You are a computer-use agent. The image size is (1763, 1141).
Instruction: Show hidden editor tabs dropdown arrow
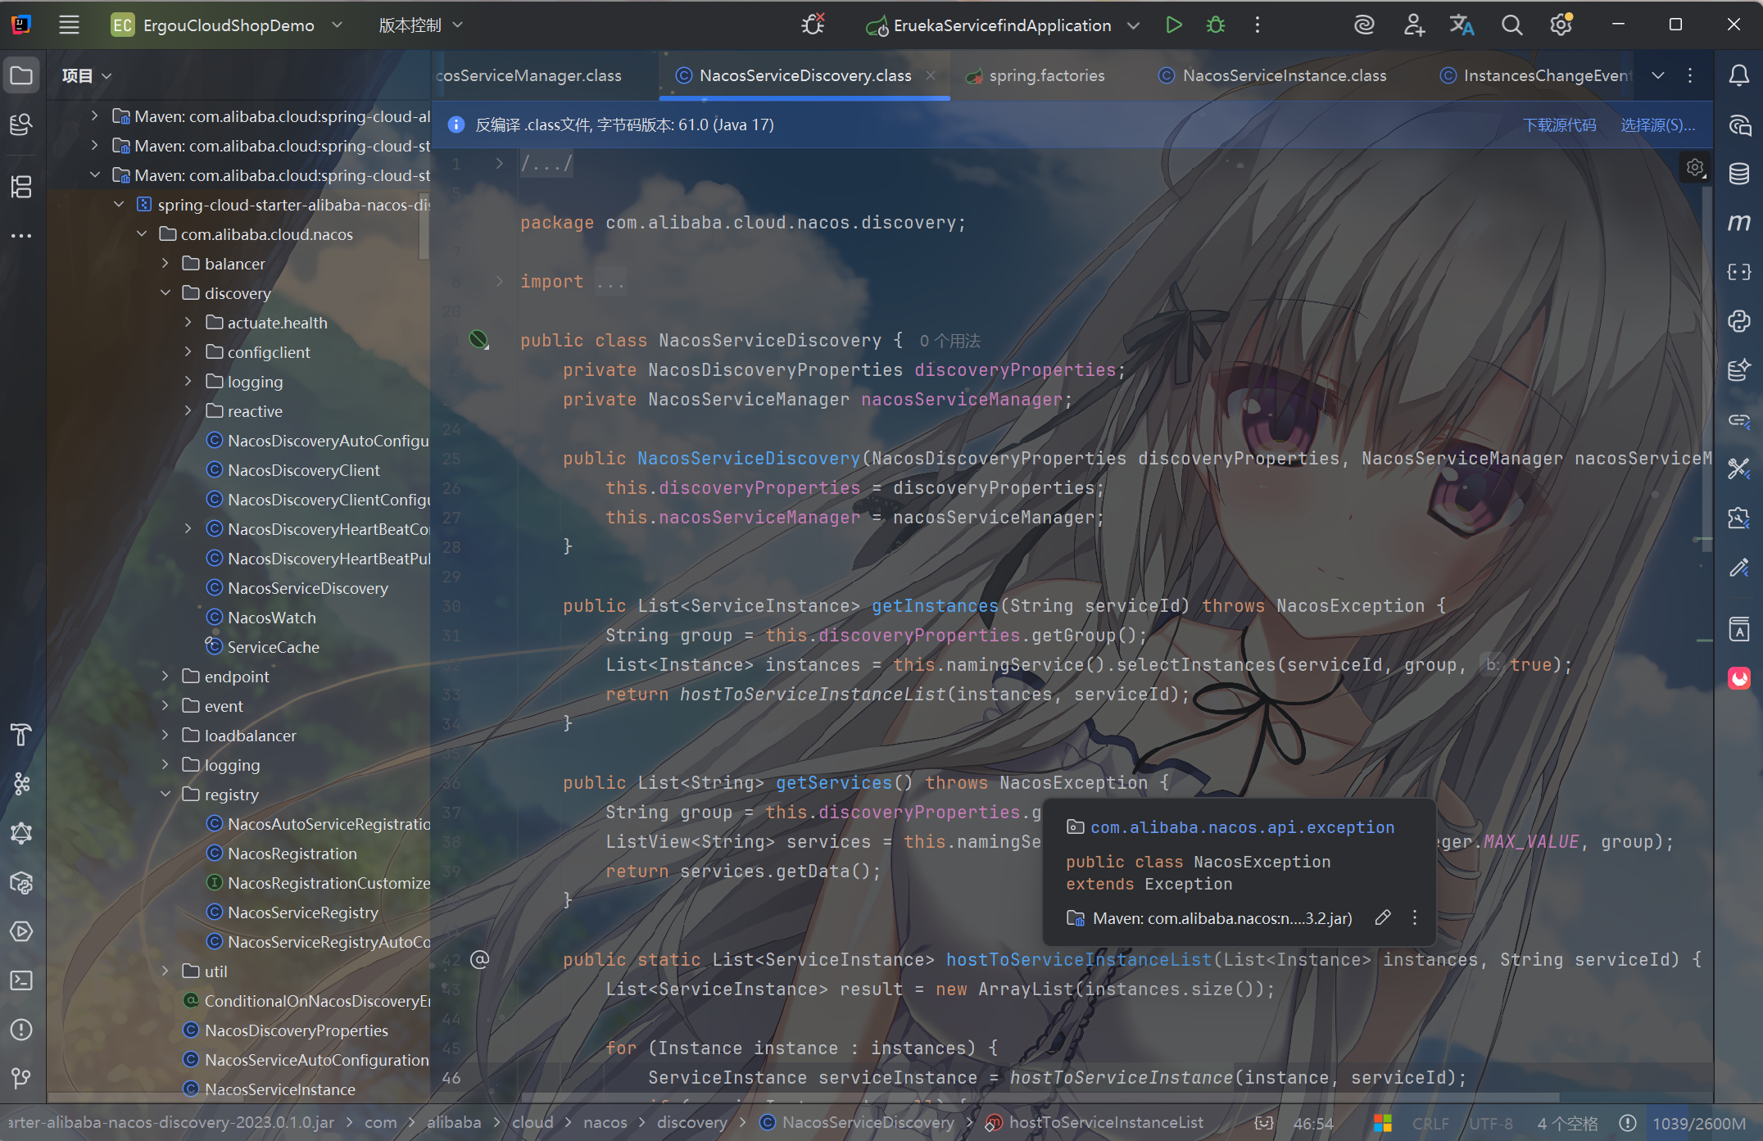pyautogui.click(x=1658, y=75)
